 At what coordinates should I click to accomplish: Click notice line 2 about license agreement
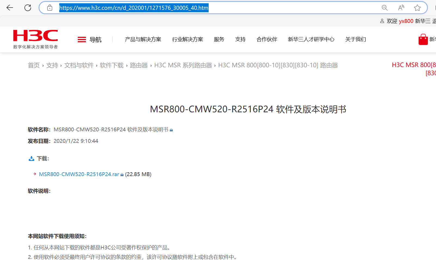pos(133,257)
